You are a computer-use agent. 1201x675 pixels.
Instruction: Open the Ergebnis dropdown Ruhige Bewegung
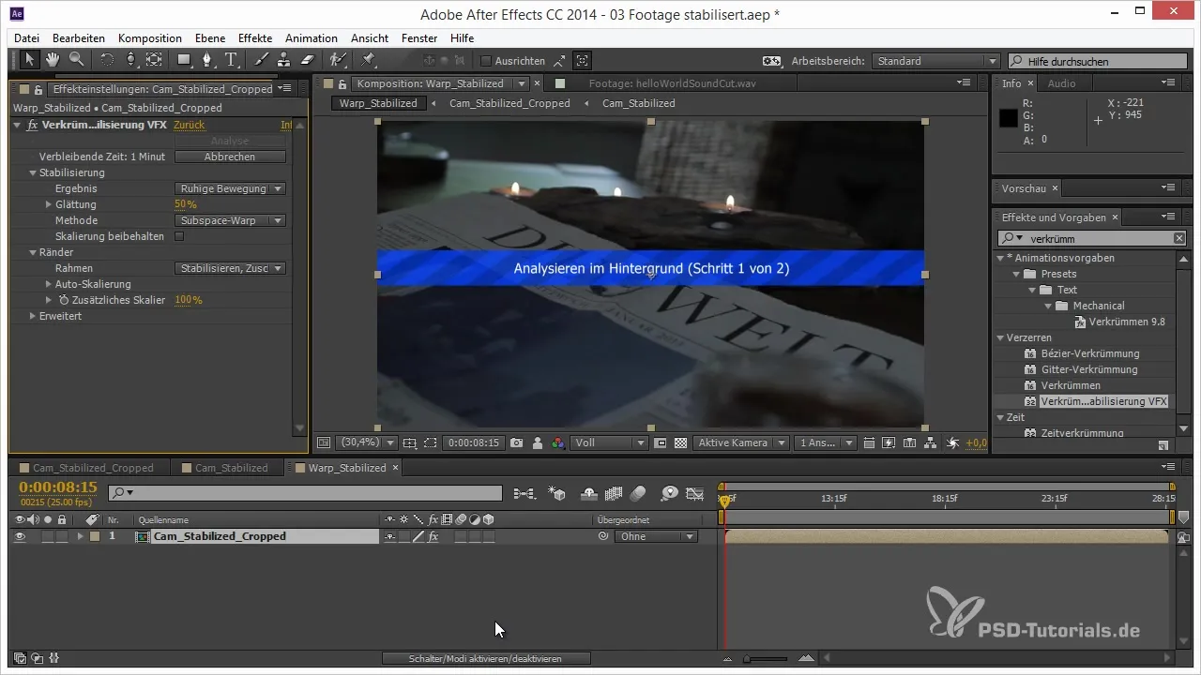point(230,188)
